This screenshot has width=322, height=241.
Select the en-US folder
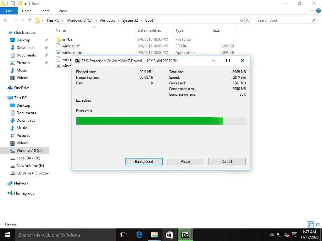(67, 39)
